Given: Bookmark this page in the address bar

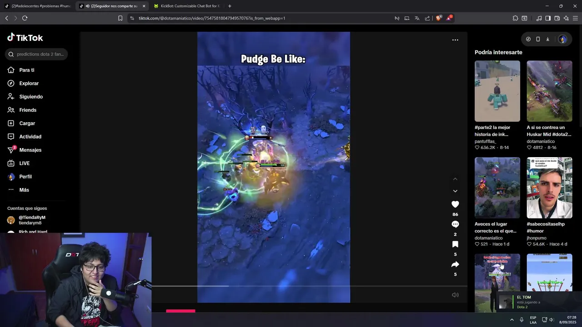Looking at the screenshot, I should point(120,18).
